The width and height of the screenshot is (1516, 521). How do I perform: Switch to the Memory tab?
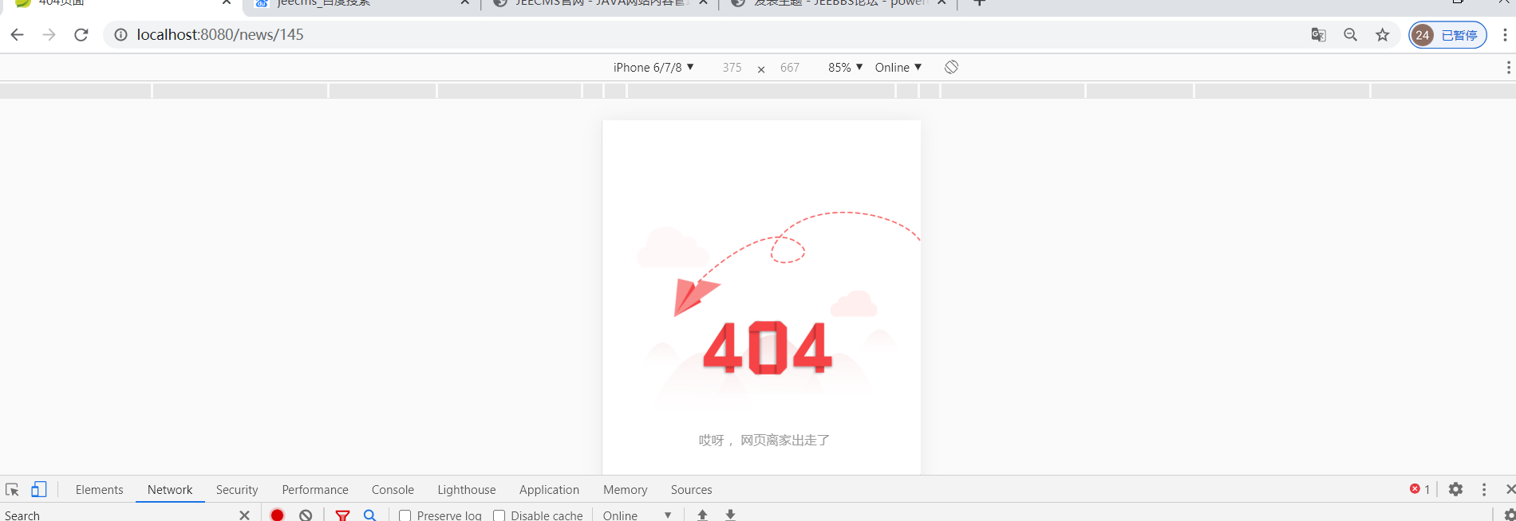point(625,490)
